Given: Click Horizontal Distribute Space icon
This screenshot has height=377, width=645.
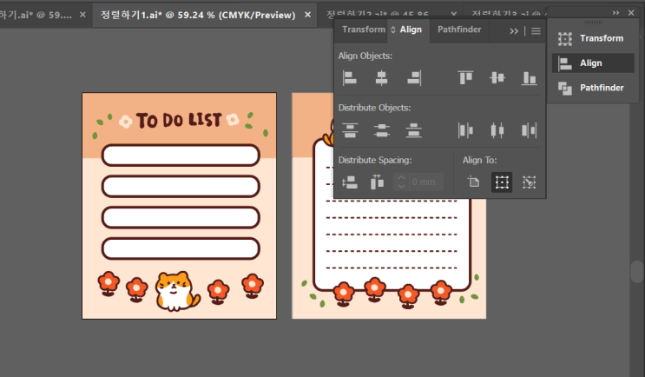Looking at the screenshot, I should [x=377, y=182].
